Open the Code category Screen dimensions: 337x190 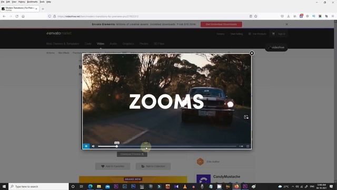click(x=88, y=44)
